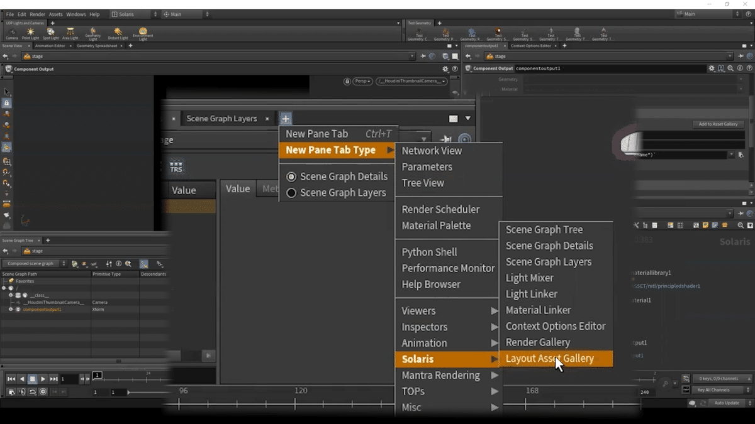Viewport: 755px width, 424px height.
Task: Expand the TOPs submenu
Action: [x=447, y=391]
